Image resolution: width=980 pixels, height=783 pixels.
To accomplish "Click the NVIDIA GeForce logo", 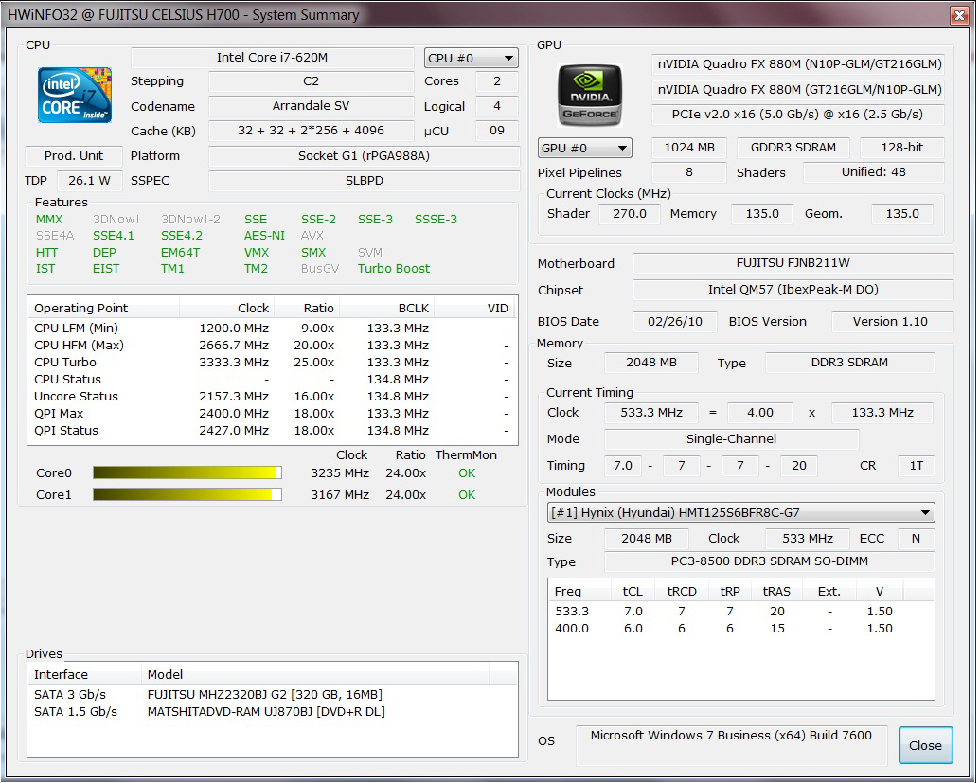I will click(x=589, y=95).
